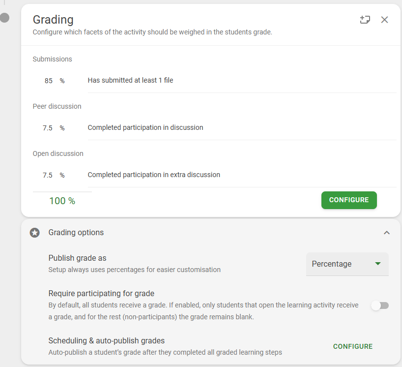This screenshot has height=367, width=402.
Task: Enable Require participating for grade
Action: point(380,306)
